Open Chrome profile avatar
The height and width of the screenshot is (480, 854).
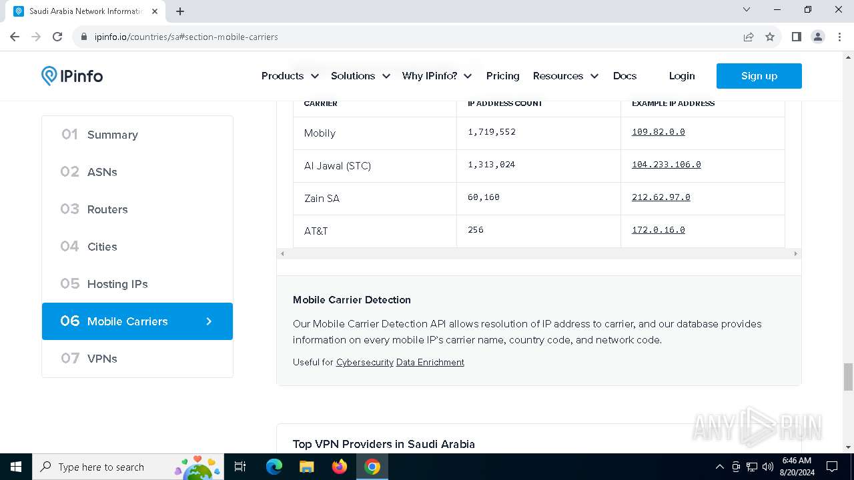click(818, 37)
